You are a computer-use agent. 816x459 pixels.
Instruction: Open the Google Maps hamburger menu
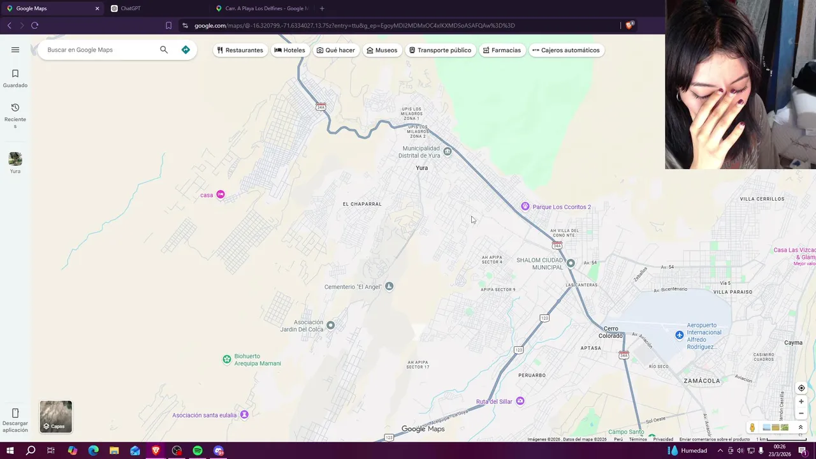pyautogui.click(x=15, y=50)
